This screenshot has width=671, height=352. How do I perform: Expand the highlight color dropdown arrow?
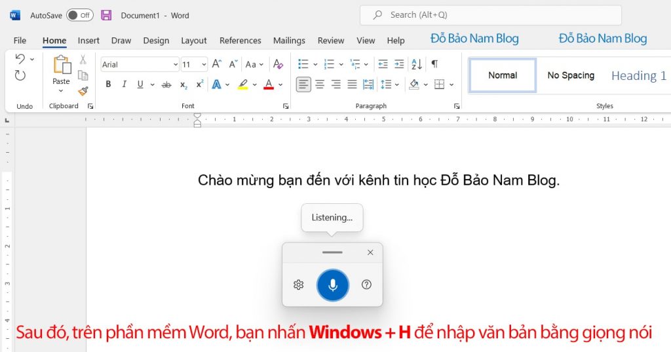(x=255, y=85)
